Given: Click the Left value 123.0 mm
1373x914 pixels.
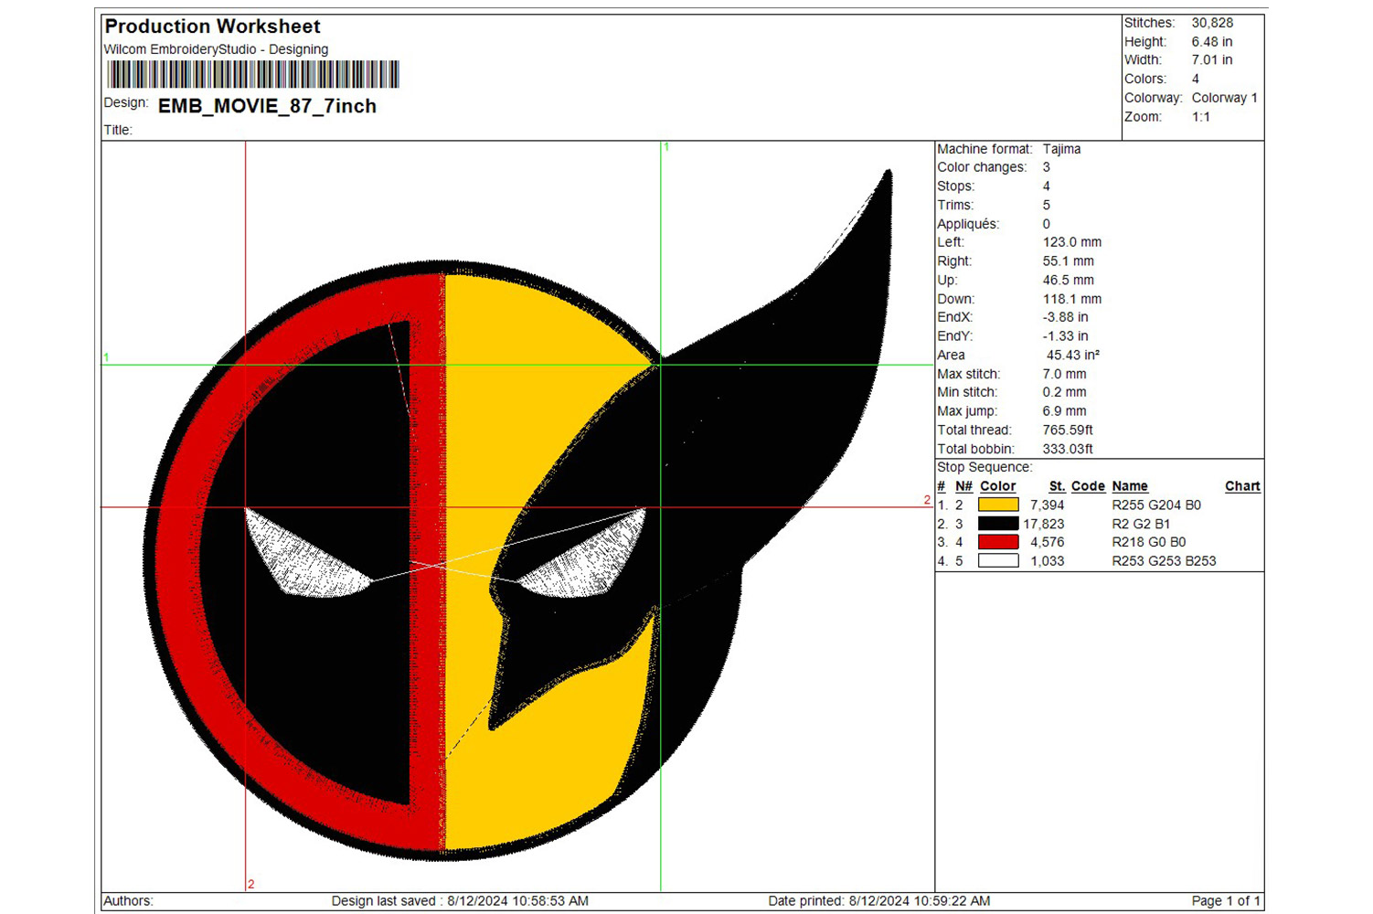Looking at the screenshot, I should [x=1072, y=242].
